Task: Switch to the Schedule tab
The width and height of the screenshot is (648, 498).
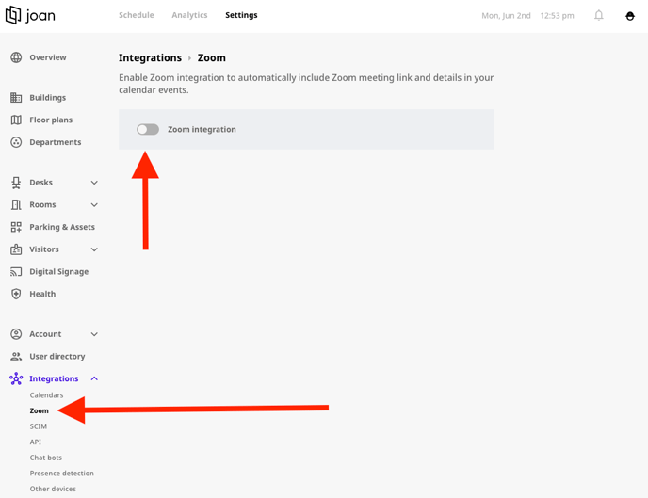Action: (137, 15)
